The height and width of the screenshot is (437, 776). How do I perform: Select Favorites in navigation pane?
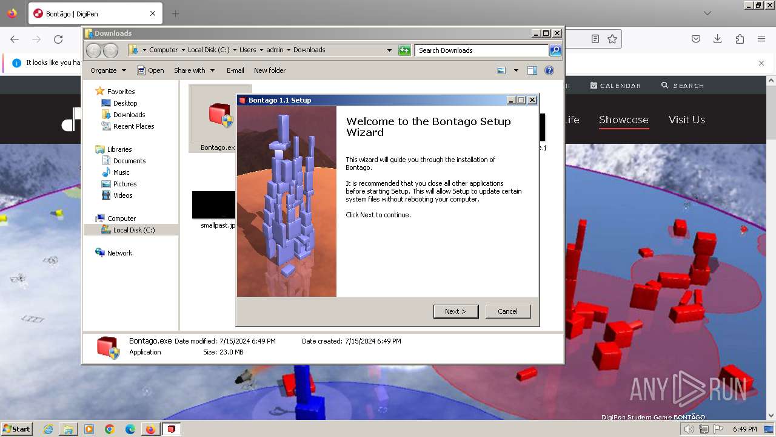[x=121, y=92]
